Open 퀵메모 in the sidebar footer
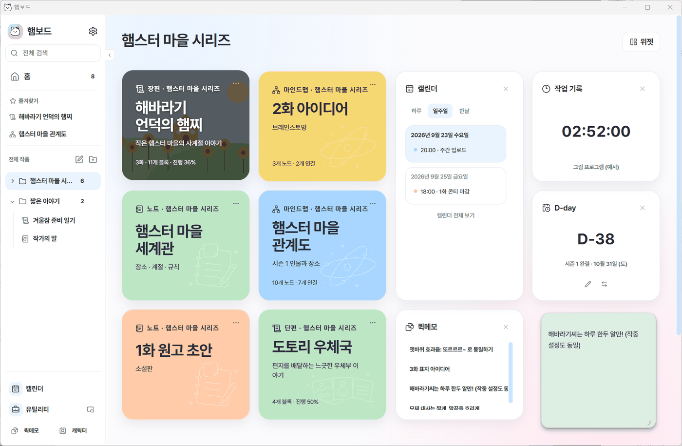The image size is (682, 446). pyautogui.click(x=26, y=430)
